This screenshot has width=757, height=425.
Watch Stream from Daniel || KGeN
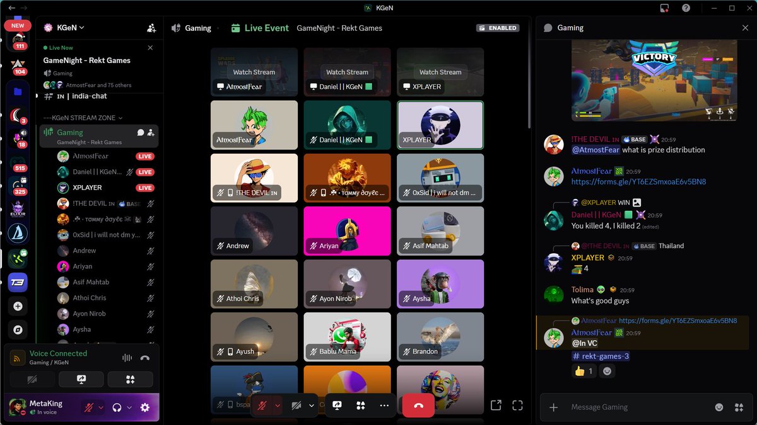347,72
